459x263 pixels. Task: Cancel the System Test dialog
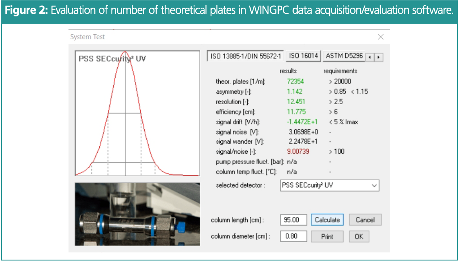pos(365,220)
